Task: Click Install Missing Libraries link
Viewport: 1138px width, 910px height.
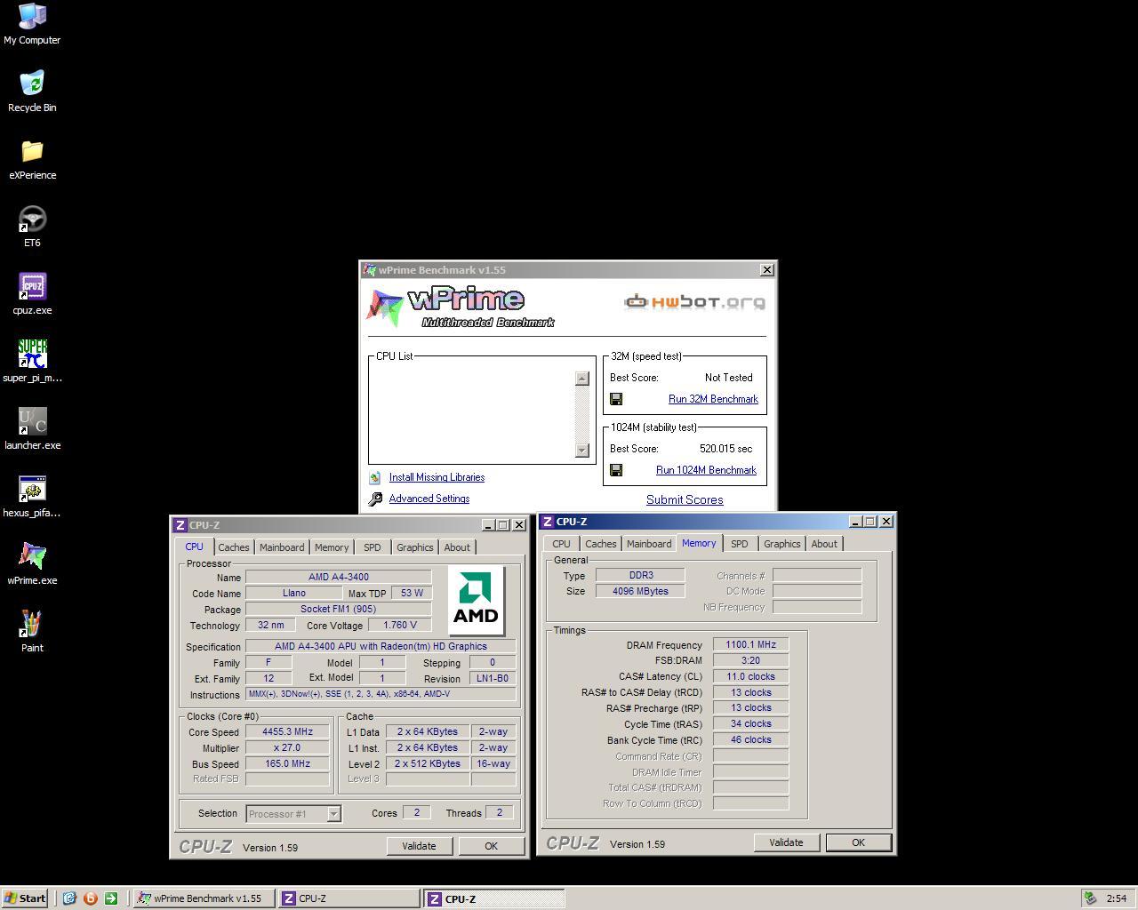Action: pos(437,477)
